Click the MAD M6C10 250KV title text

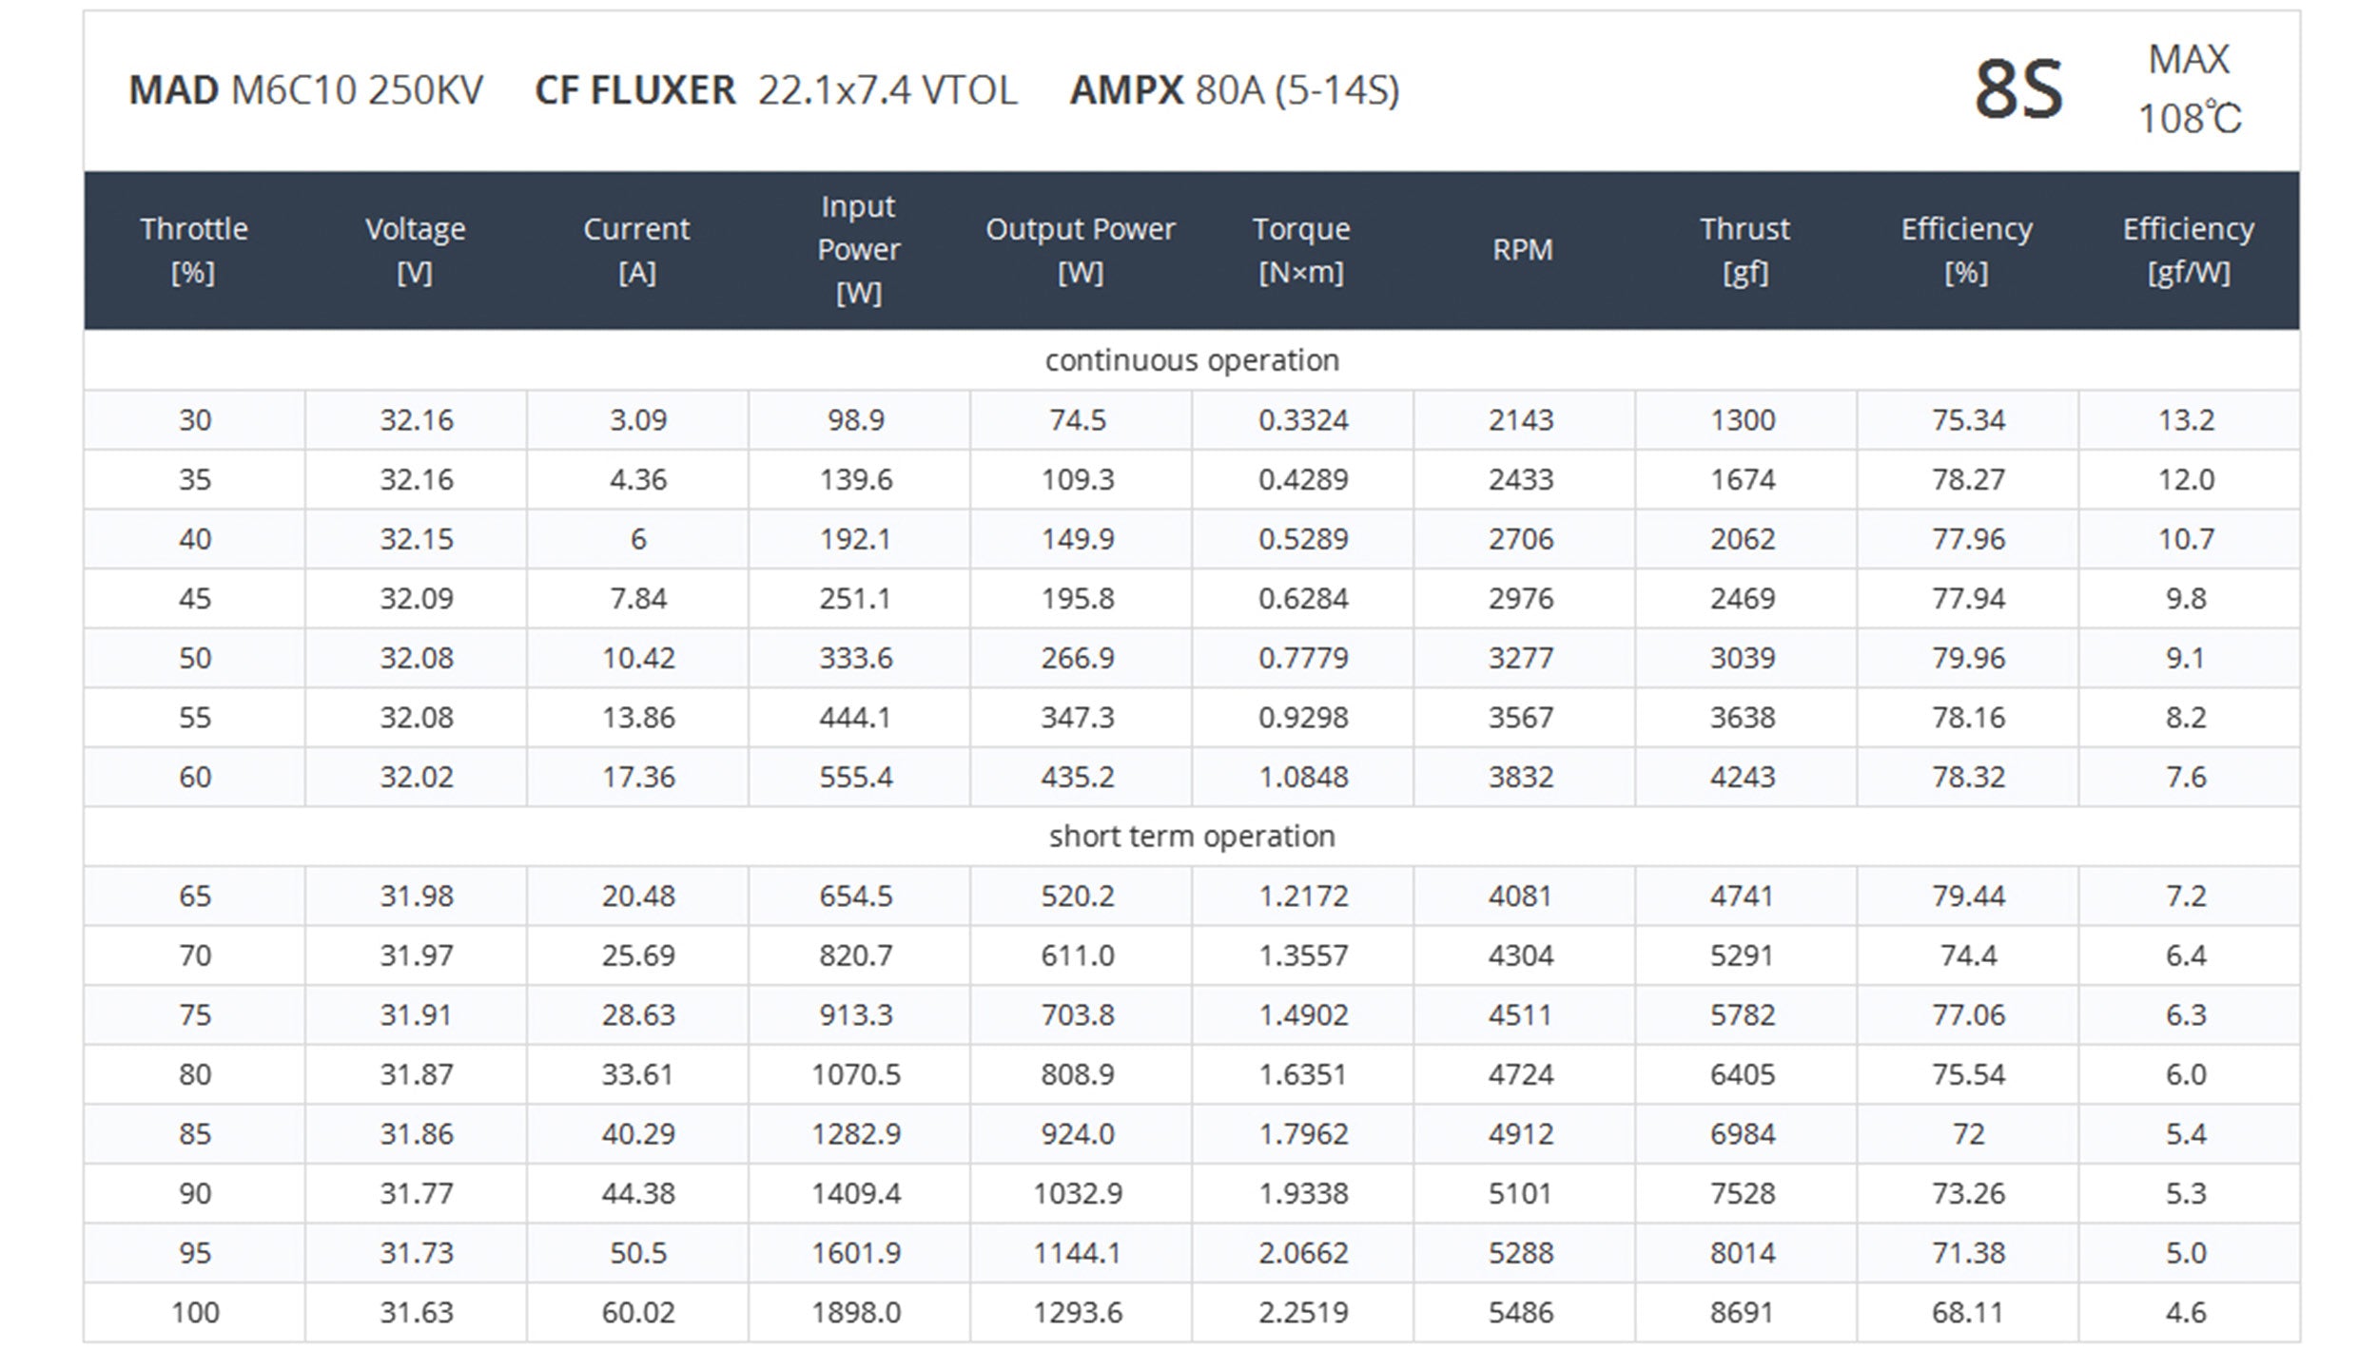305,90
